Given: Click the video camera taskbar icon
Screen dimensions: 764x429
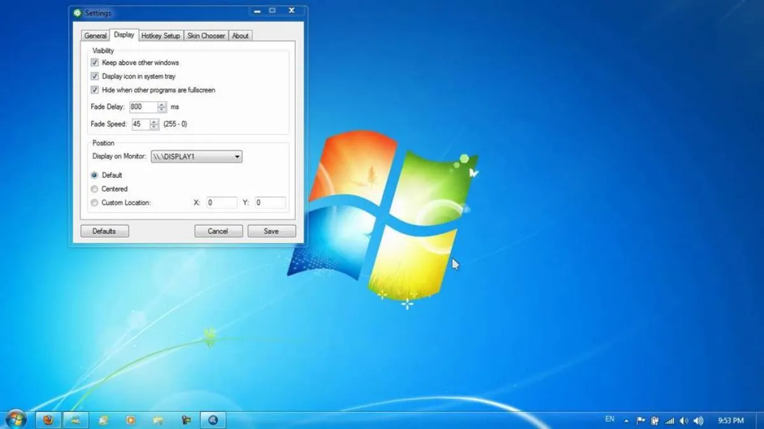Looking at the screenshot, I should pyautogui.click(x=186, y=420).
